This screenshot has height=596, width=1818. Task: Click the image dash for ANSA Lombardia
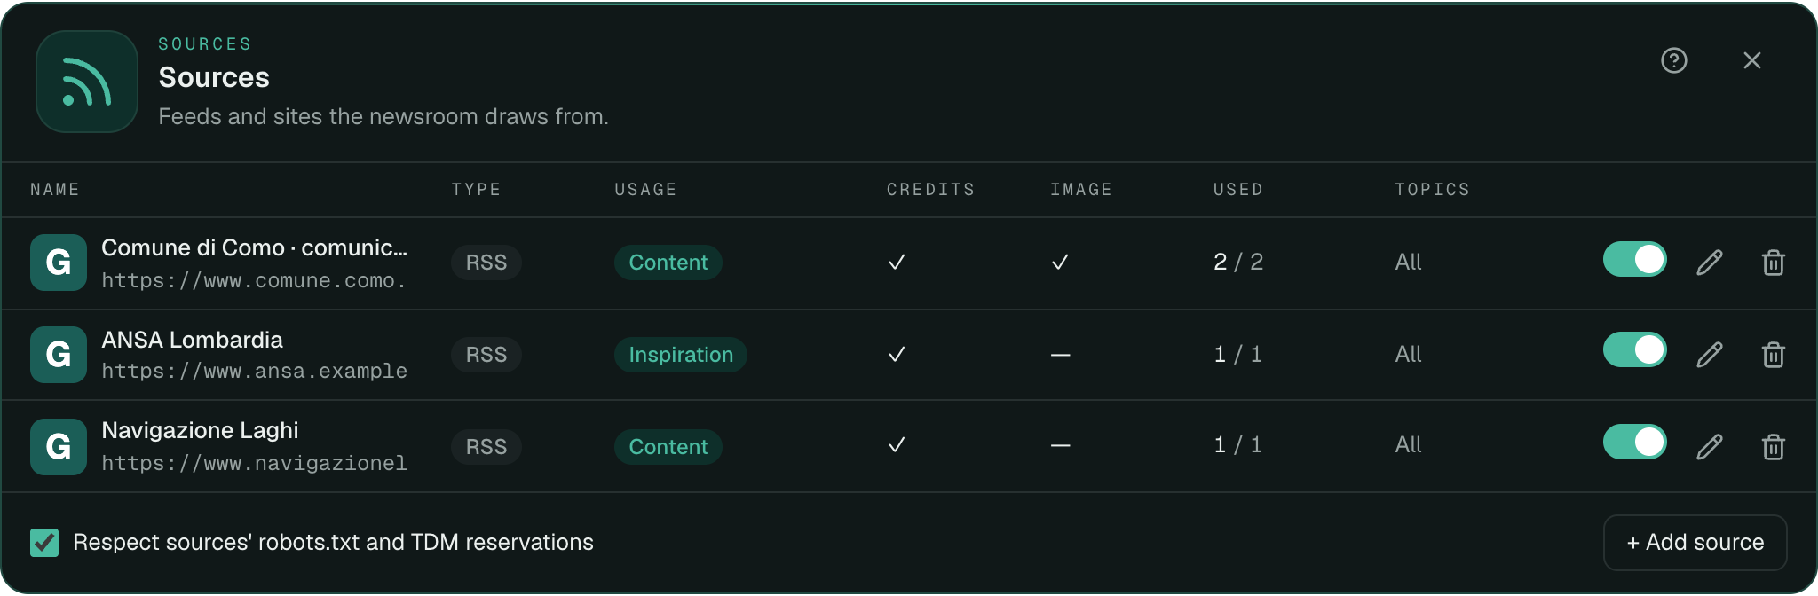click(x=1060, y=355)
